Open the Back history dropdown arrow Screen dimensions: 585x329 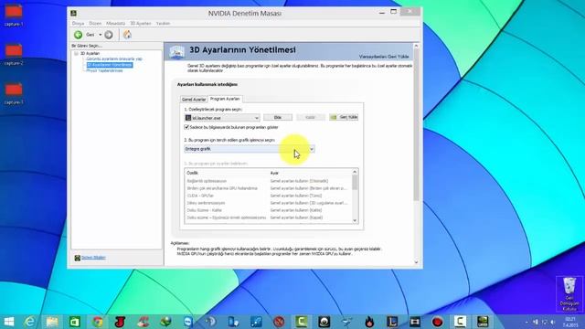100,35
